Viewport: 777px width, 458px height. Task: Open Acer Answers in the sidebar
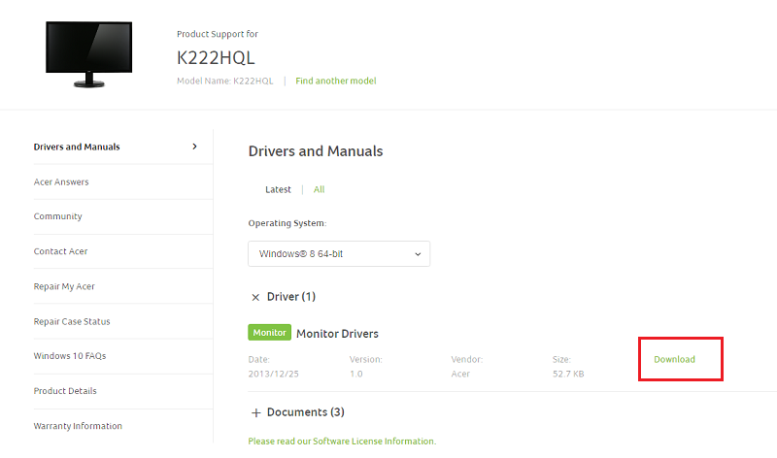[x=61, y=181]
